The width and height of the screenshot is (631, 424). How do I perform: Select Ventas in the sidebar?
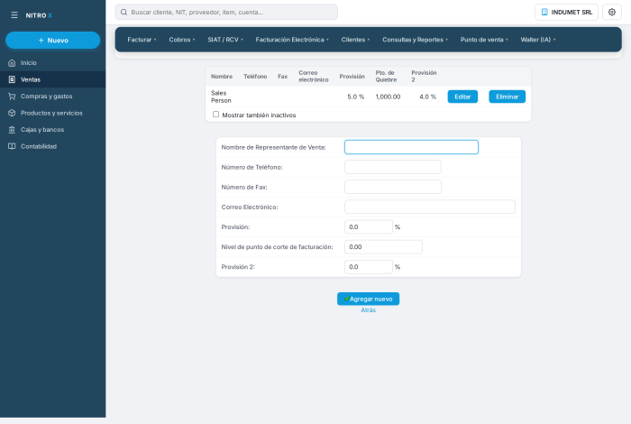click(x=52, y=79)
